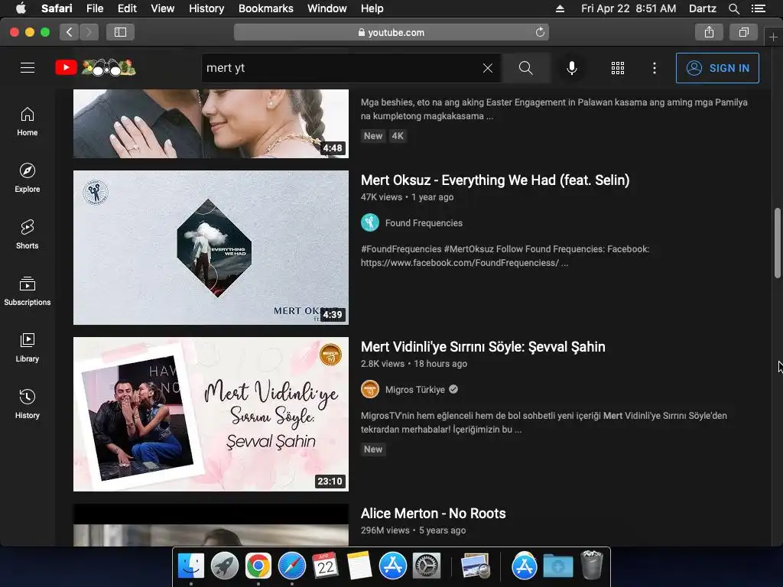Screen dimensions: 783x587
Task: Clear the search text with X icon
Action: click(x=488, y=68)
